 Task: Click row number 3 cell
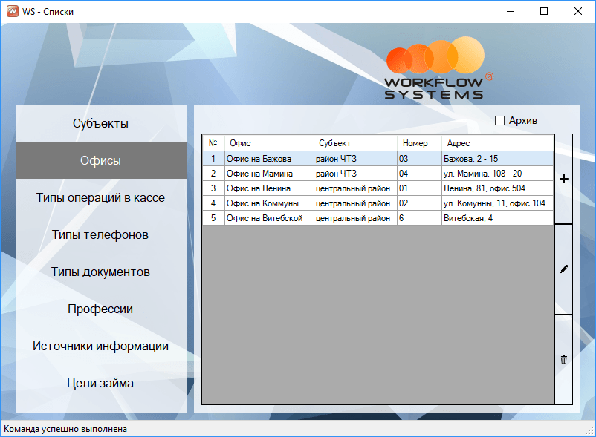pyautogui.click(x=213, y=188)
